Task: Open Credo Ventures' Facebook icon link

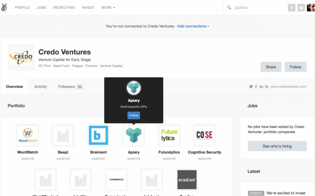Action: [256, 87]
